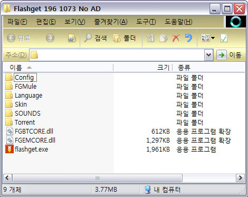The height and width of the screenshot is (197, 248).
Task: Click the 612KB size value
Action: pos(160,132)
